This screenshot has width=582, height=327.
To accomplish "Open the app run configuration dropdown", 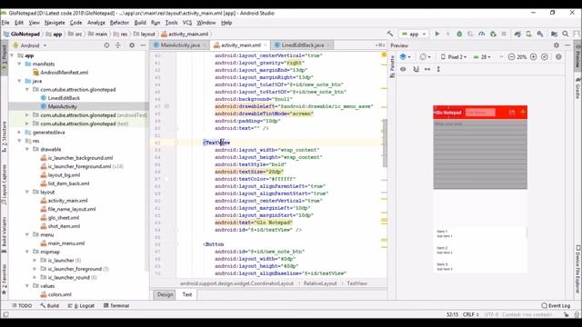I will [414, 34].
